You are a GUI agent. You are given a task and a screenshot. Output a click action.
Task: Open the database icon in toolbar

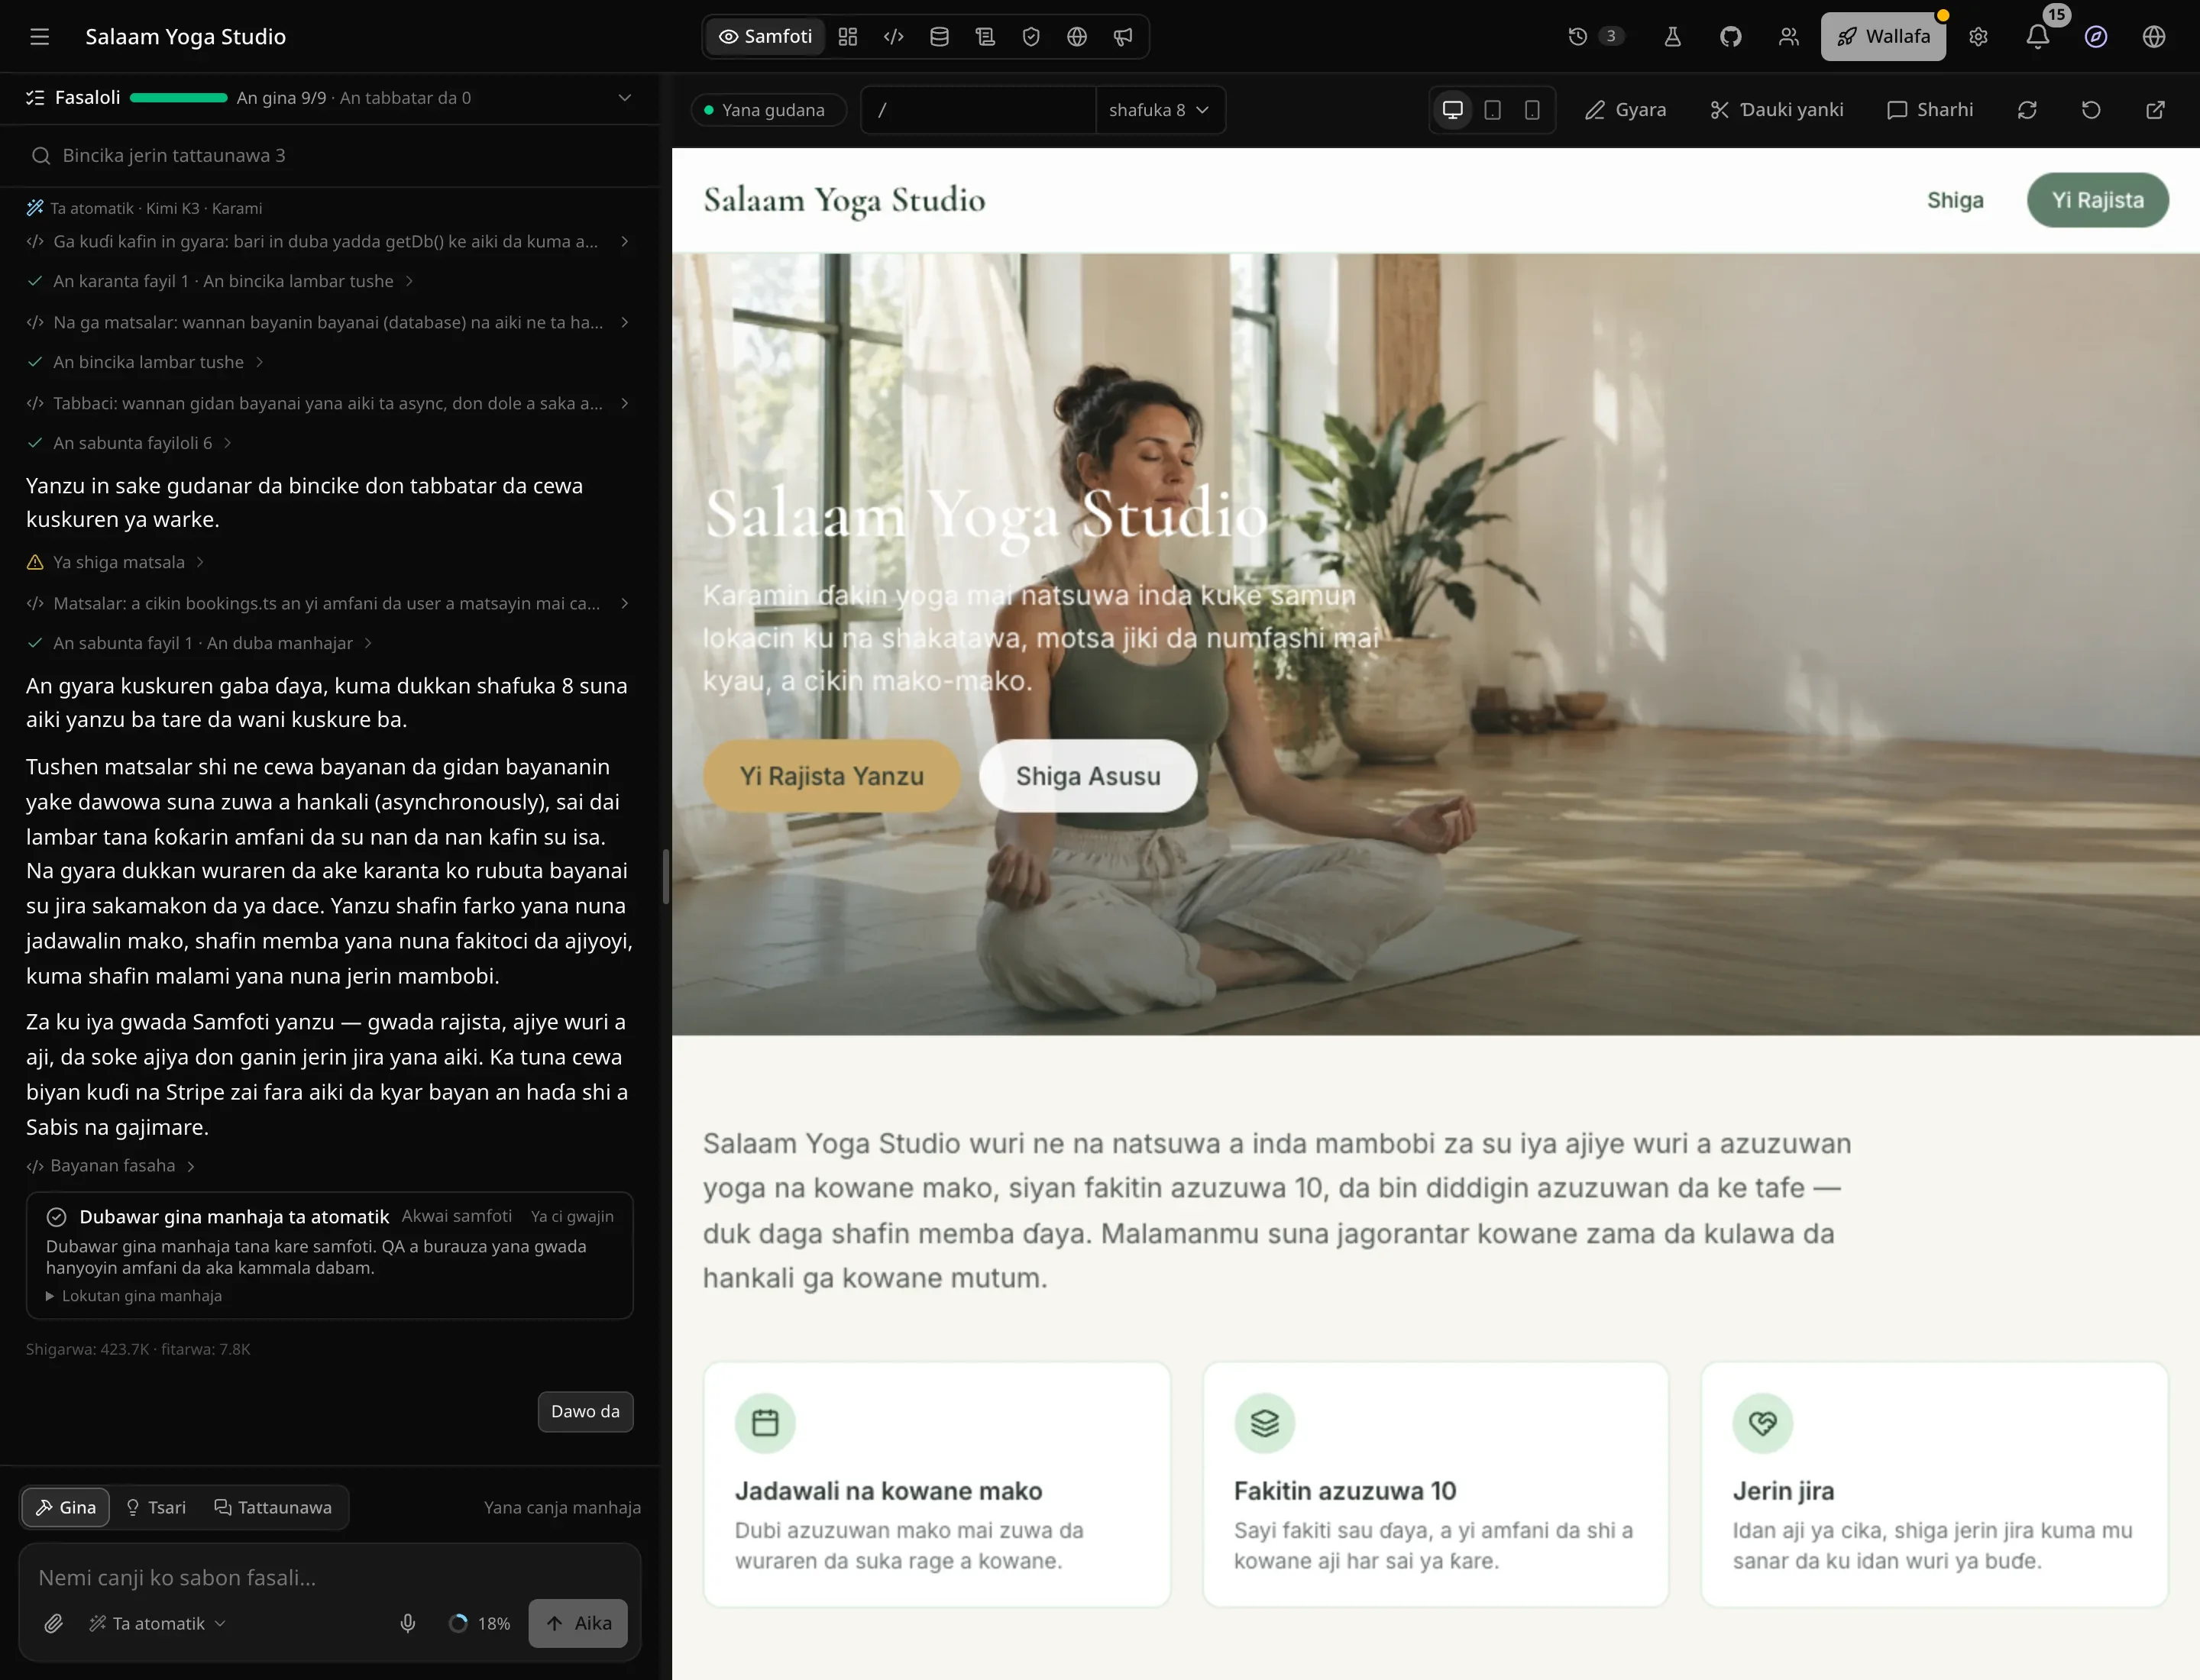(x=938, y=37)
